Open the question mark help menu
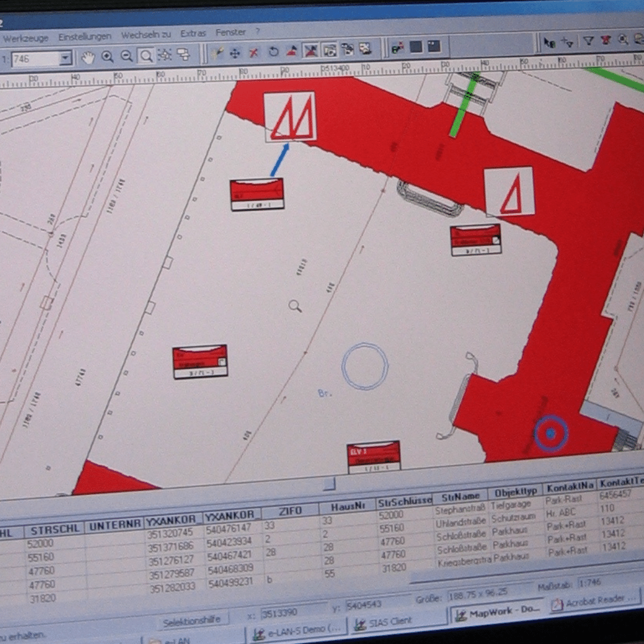This screenshot has width=644, height=644. coord(258,31)
